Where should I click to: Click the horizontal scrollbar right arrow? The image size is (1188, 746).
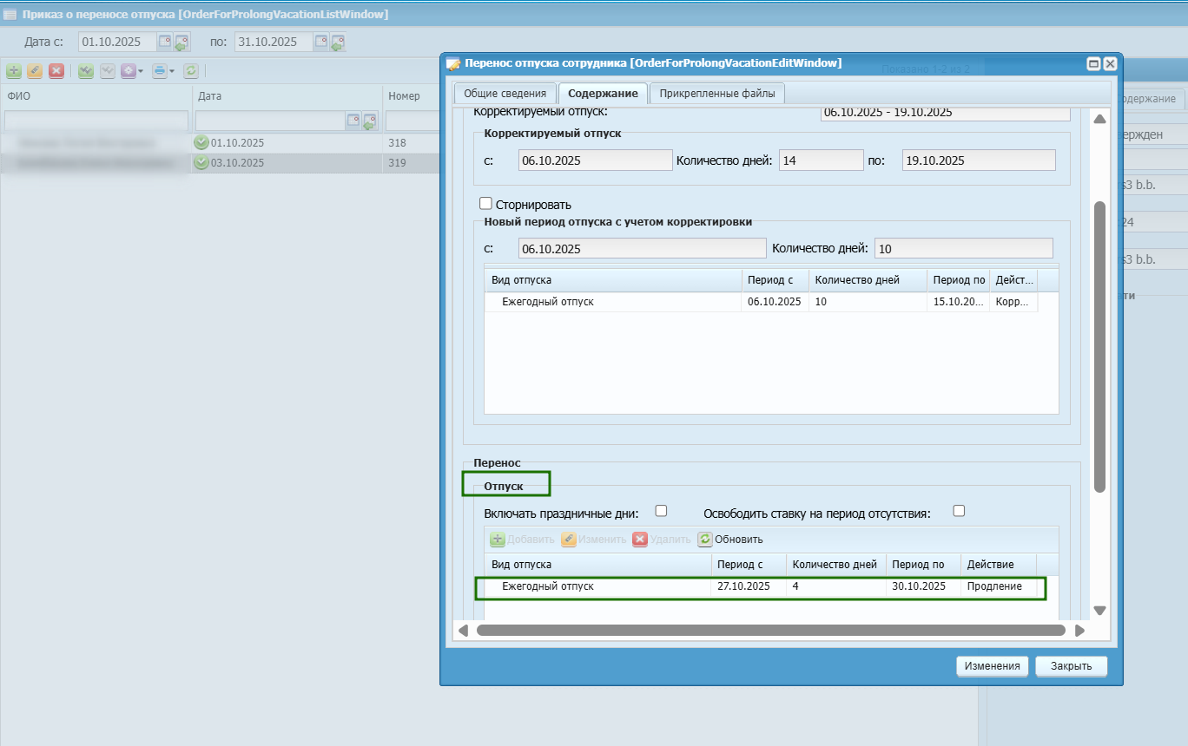click(1079, 630)
